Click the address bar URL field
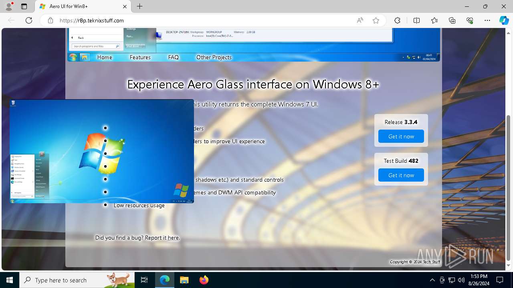 click(200, 20)
